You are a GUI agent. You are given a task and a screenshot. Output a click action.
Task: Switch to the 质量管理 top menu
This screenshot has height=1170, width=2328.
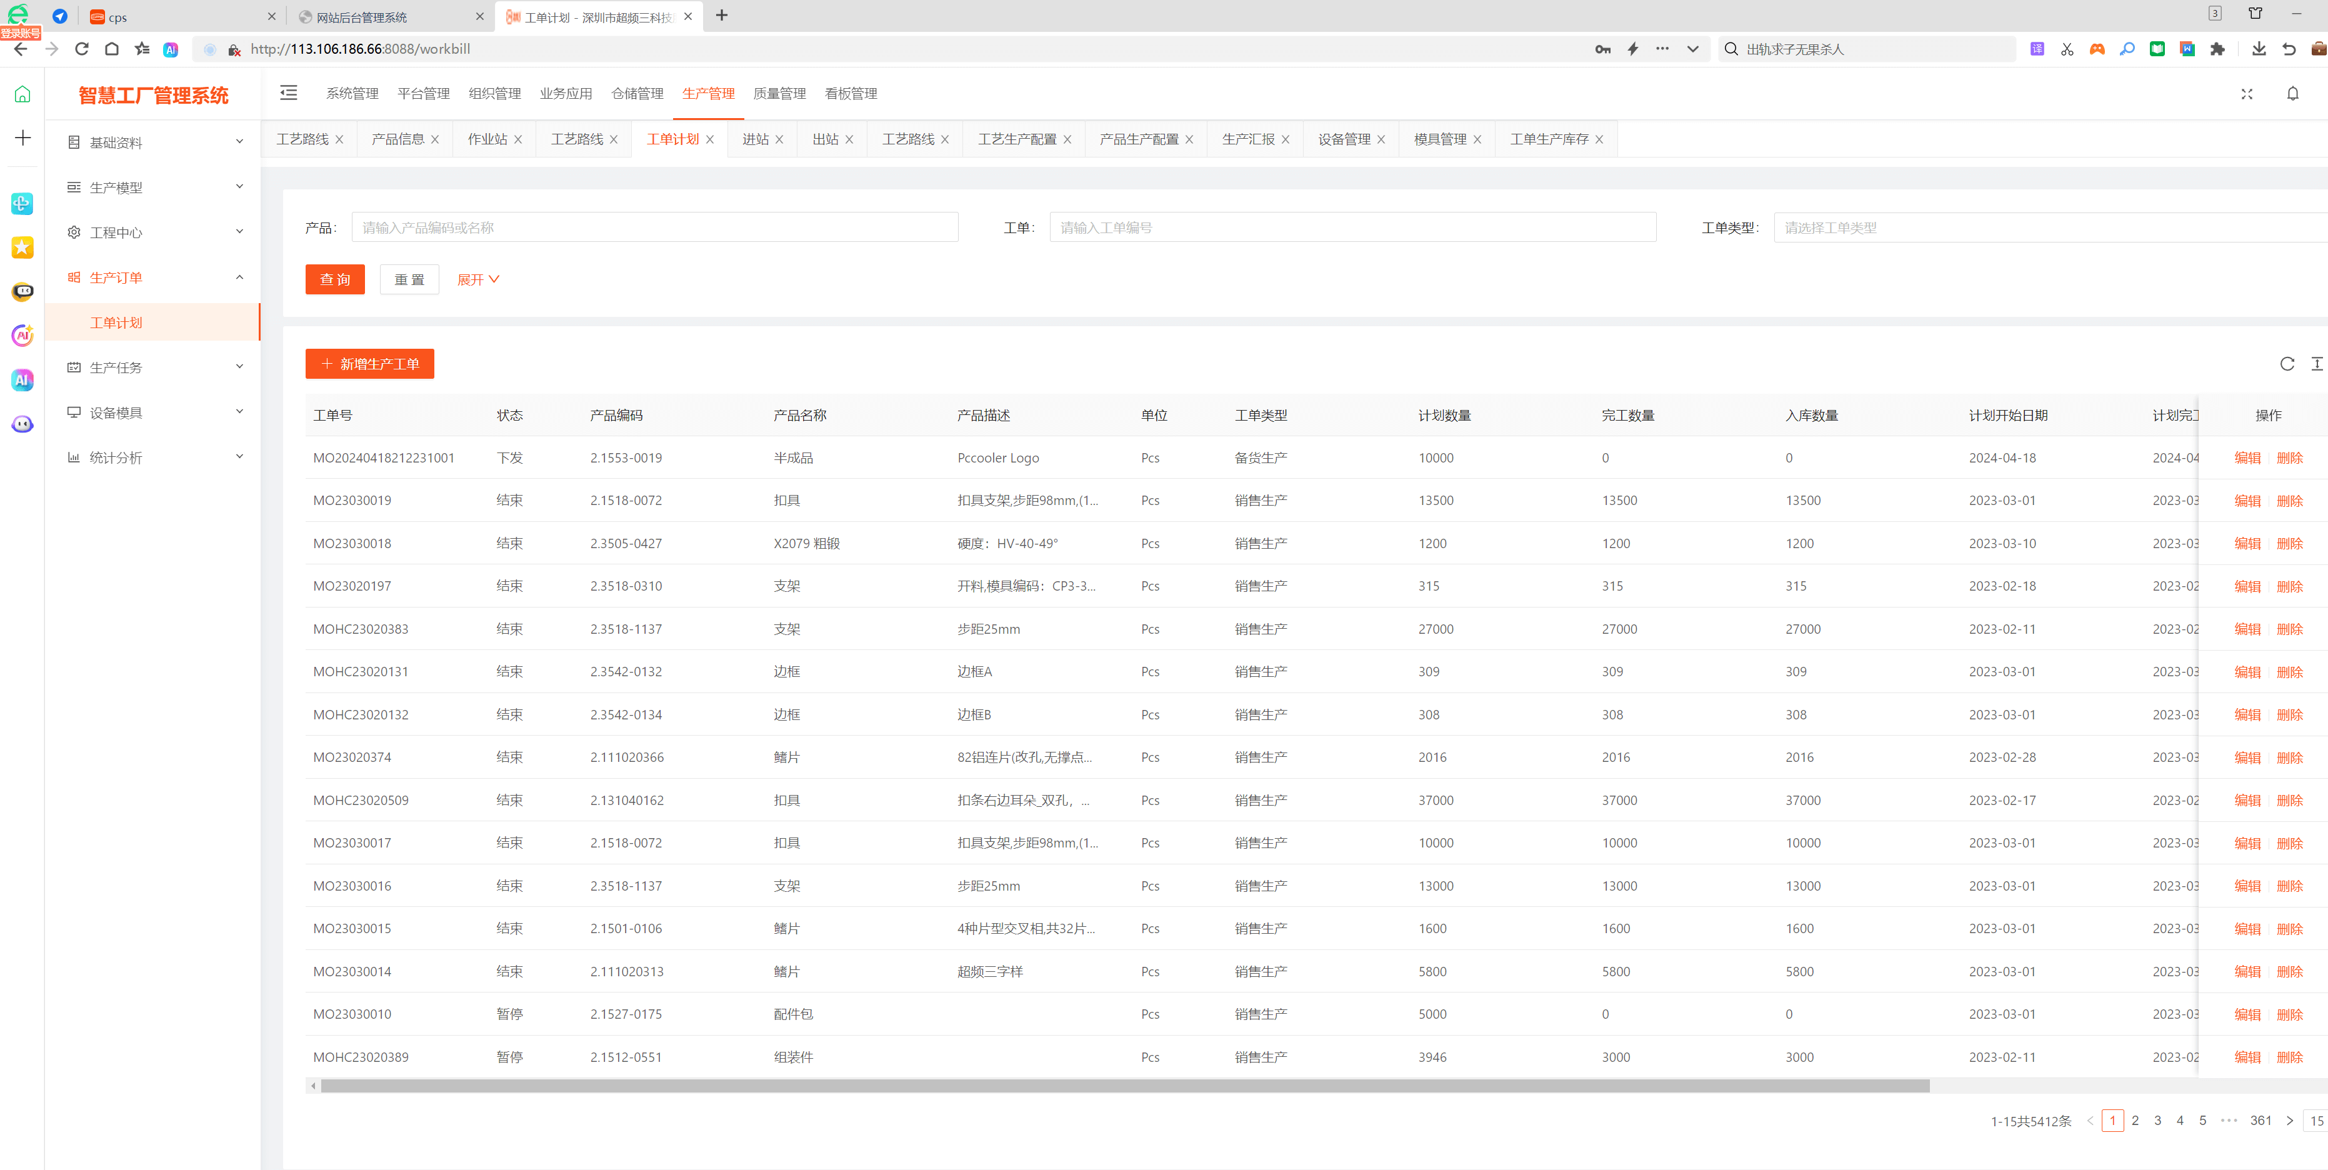point(779,94)
